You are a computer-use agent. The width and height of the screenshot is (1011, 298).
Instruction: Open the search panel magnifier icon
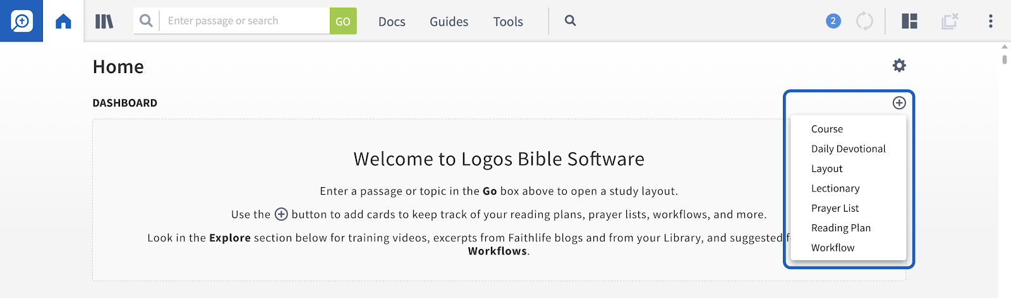click(x=570, y=21)
